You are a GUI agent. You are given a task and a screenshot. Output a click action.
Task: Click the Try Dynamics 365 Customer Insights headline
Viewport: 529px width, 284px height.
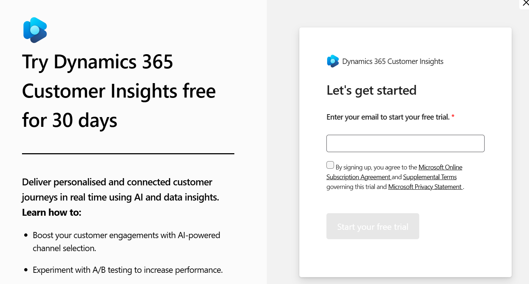tap(119, 91)
